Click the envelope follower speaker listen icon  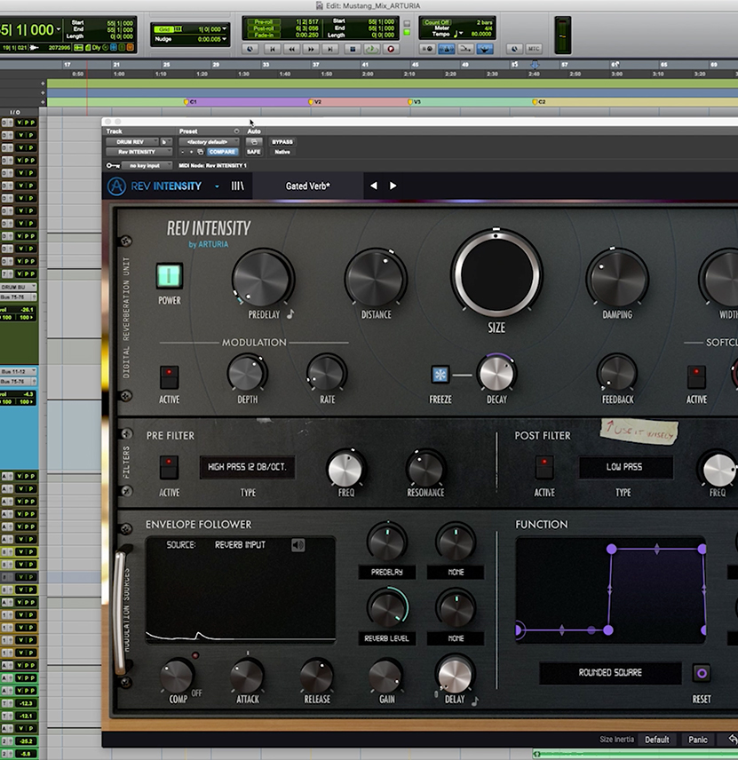[298, 545]
